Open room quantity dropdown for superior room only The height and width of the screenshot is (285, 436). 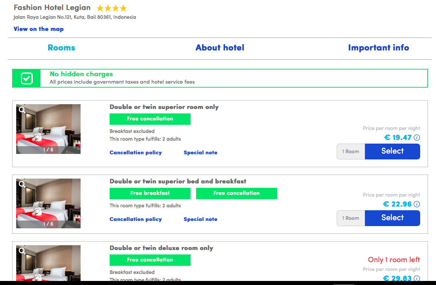[351, 152]
